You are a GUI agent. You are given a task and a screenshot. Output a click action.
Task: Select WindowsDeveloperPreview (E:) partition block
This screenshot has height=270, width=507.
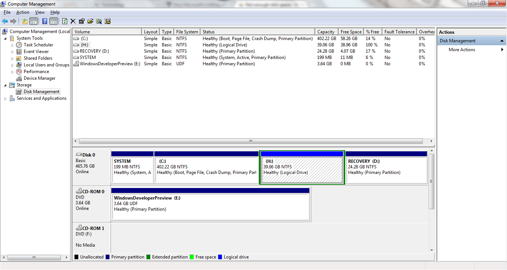pos(210,204)
